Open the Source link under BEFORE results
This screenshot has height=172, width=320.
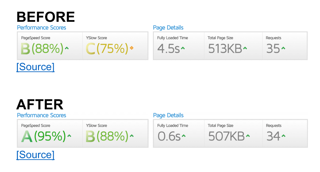[36, 67]
